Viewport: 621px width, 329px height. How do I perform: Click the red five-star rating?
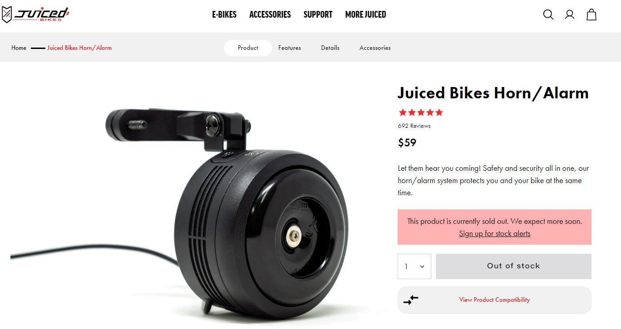[x=420, y=112]
